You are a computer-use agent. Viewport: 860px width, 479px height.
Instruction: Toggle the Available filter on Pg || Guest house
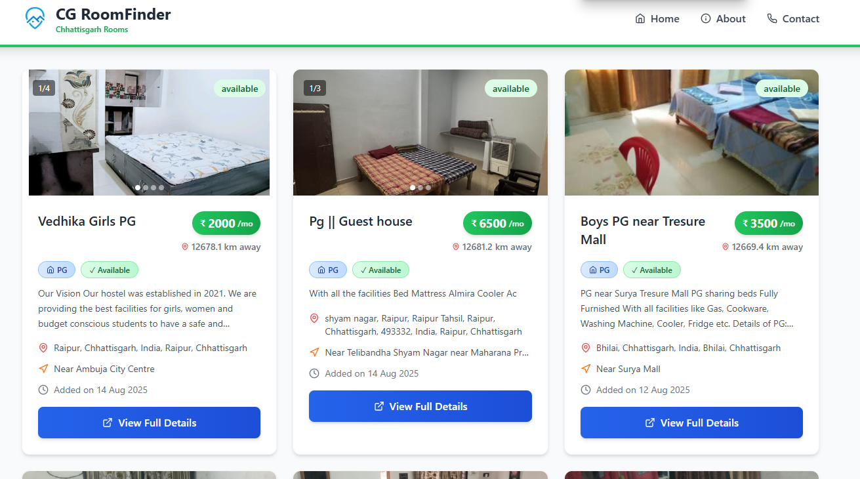click(x=380, y=270)
